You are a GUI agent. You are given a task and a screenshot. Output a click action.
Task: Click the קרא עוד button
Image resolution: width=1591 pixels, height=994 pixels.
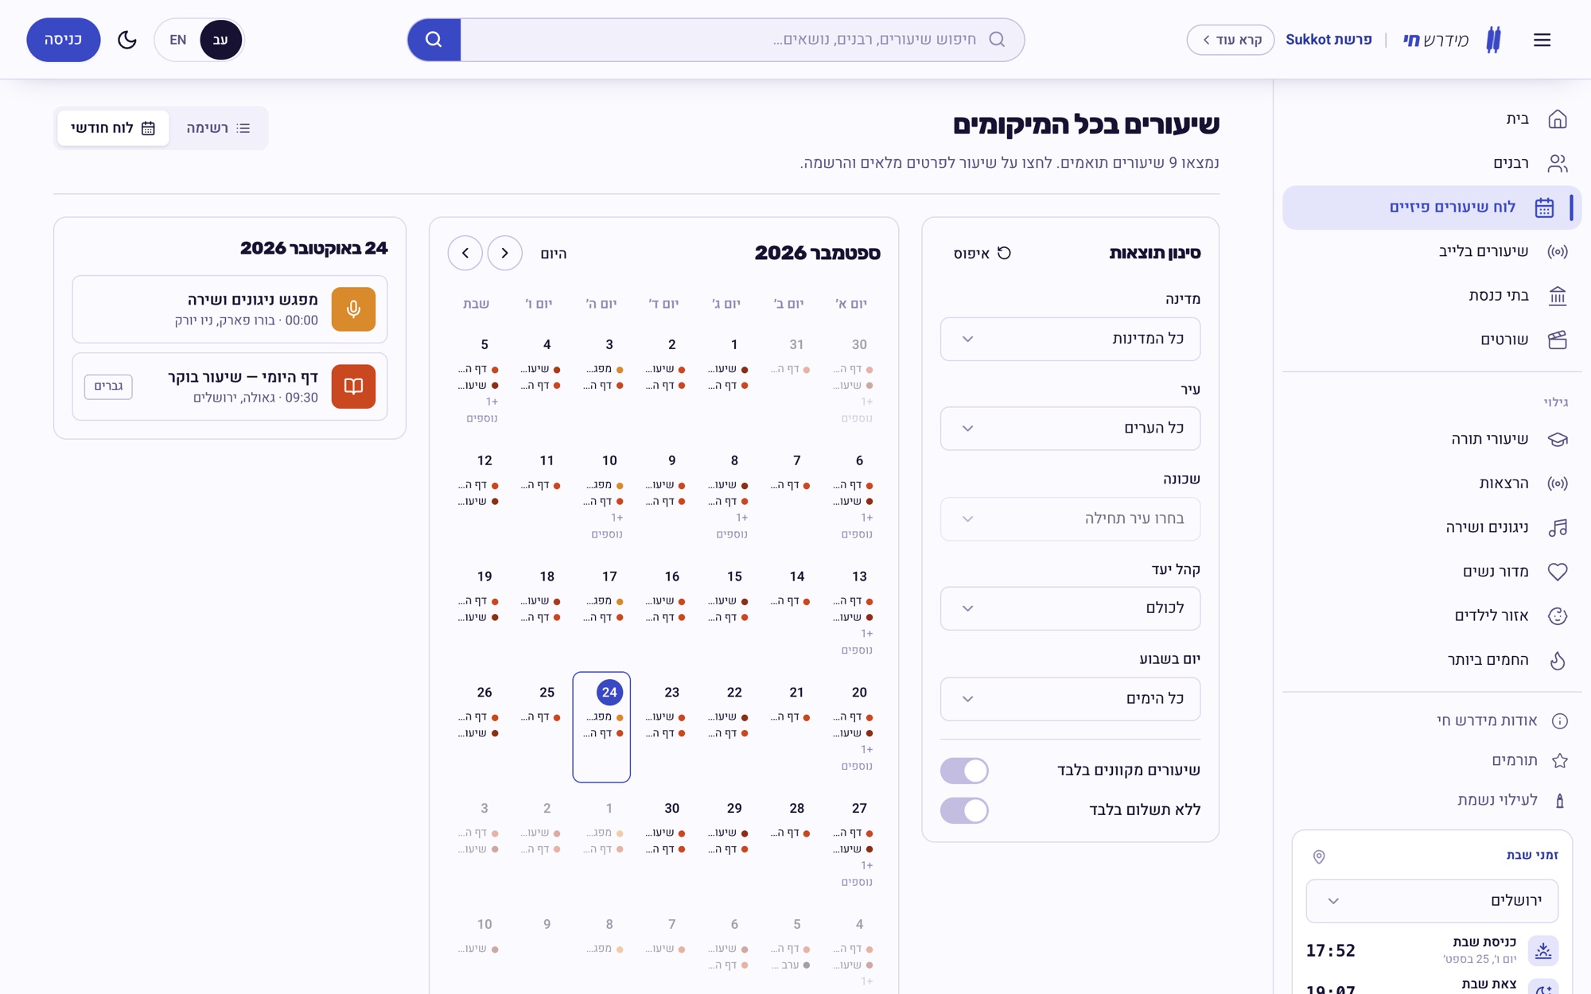pyautogui.click(x=1230, y=40)
